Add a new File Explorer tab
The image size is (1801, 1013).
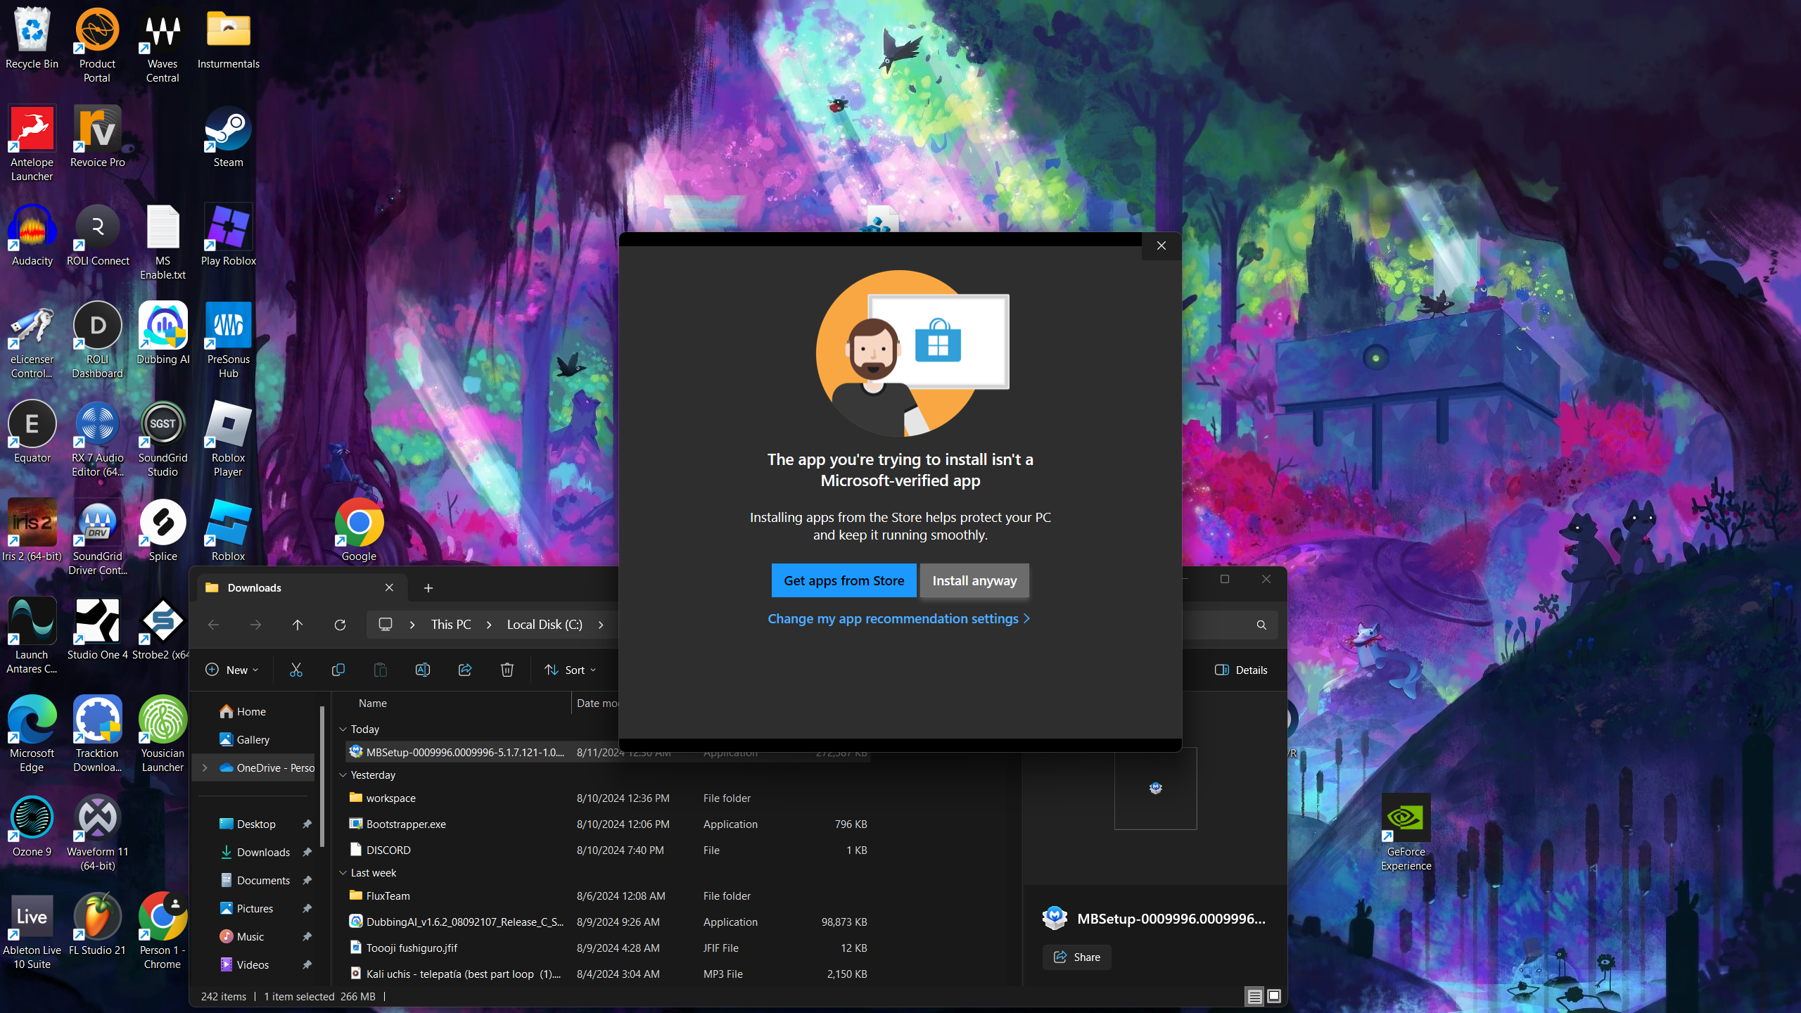(x=428, y=588)
